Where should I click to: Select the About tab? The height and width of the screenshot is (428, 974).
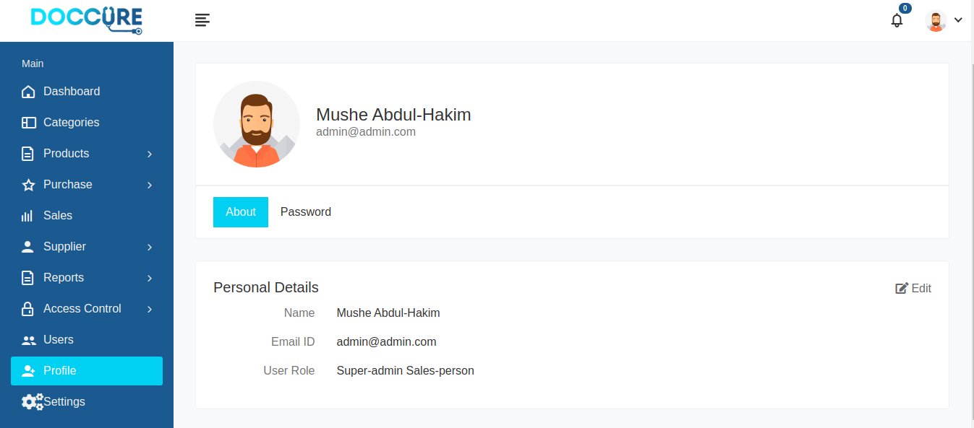point(241,212)
